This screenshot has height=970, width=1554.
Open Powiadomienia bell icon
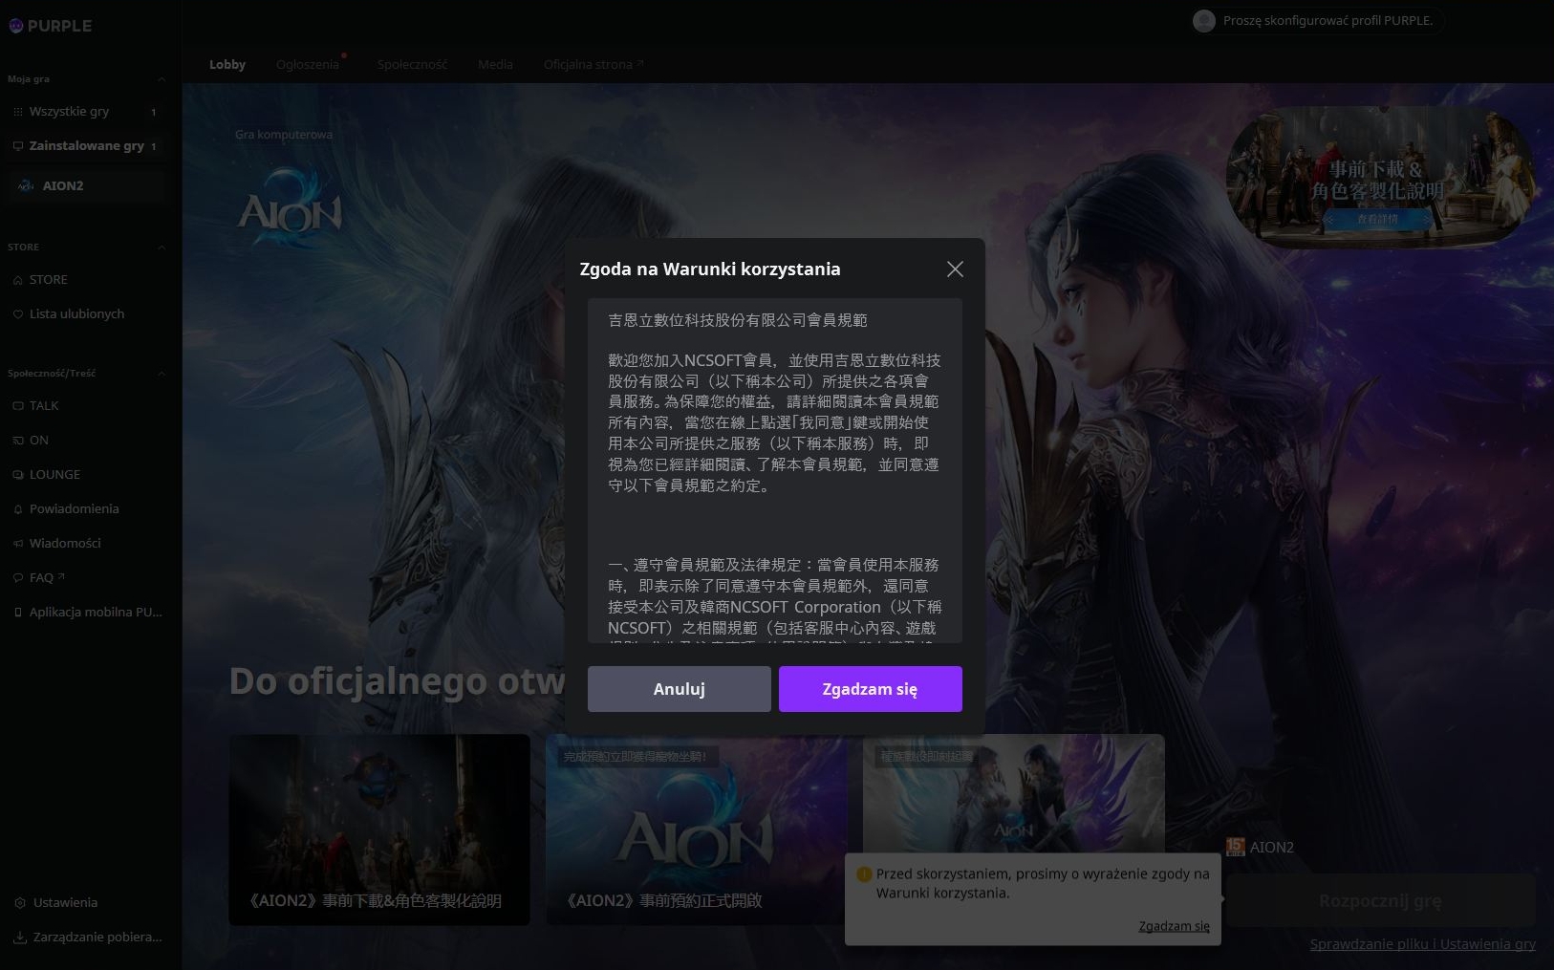(x=17, y=509)
